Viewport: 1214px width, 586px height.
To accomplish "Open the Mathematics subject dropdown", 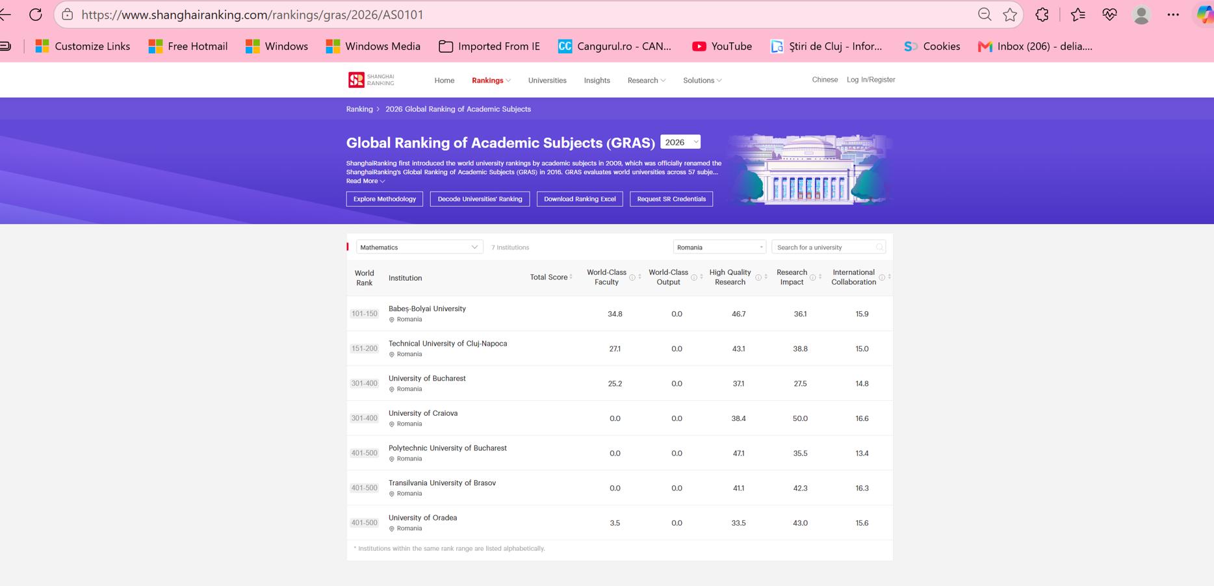I will tap(419, 247).
